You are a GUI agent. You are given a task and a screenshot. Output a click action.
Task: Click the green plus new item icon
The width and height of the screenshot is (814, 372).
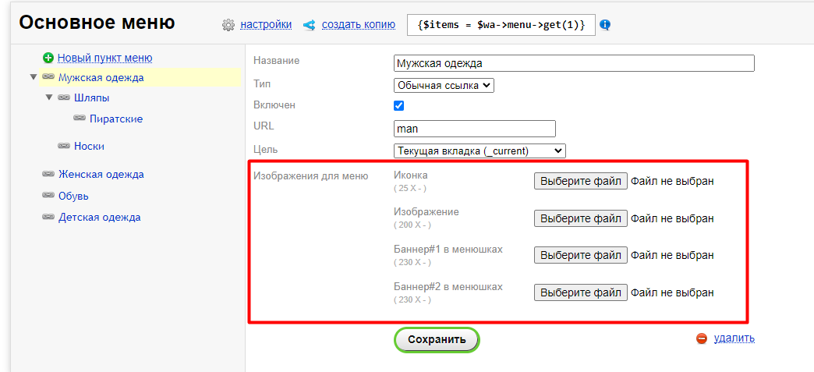tap(48, 58)
